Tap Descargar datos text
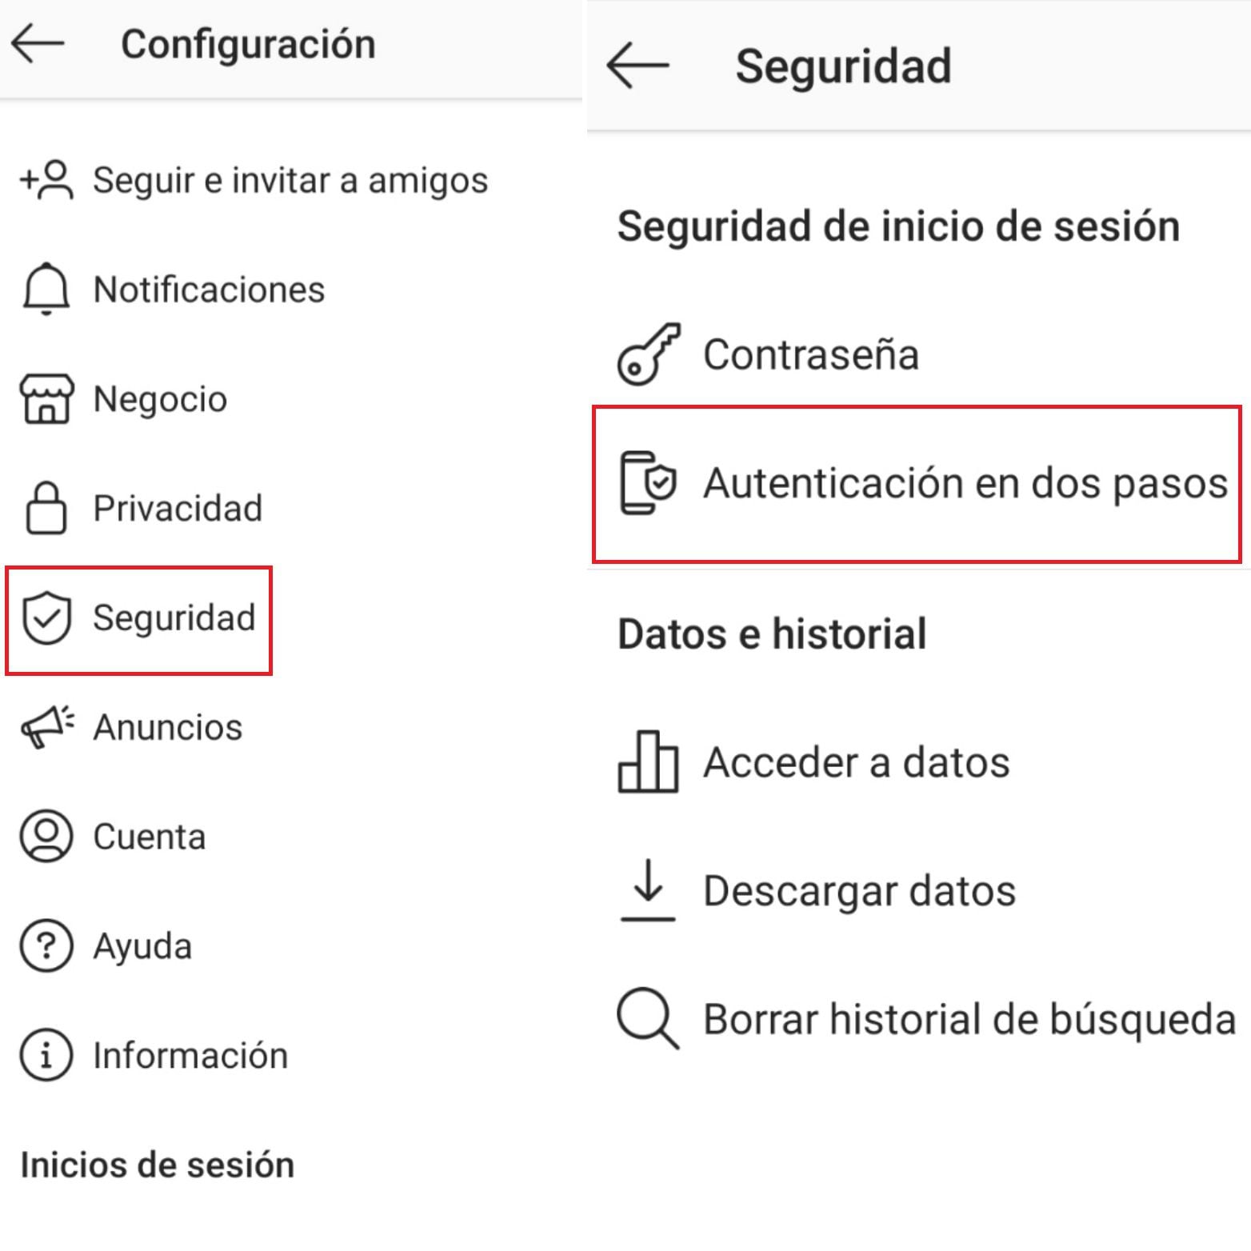 pyautogui.click(x=859, y=890)
